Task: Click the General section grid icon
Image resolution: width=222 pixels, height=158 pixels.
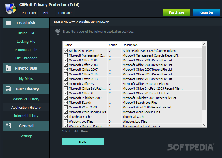Action: coord(8,126)
